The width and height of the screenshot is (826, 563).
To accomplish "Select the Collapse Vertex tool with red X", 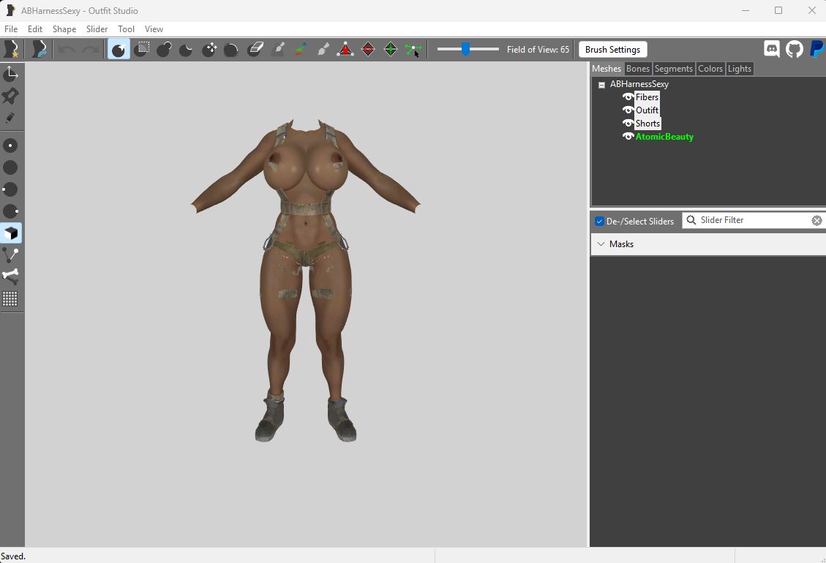I will click(345, 50).
